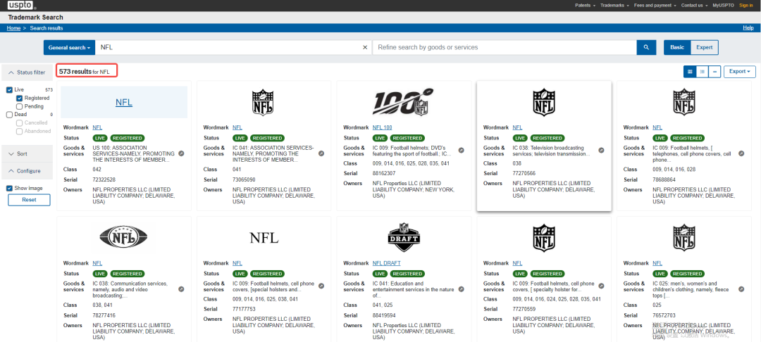
Task: Open the General search dropdown
Action: [69, 47]
